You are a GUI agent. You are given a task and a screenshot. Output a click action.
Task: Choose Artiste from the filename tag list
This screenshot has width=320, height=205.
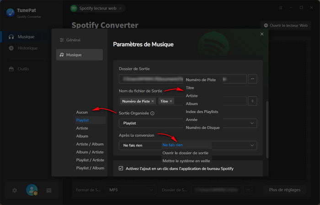(x=192, y=96)
